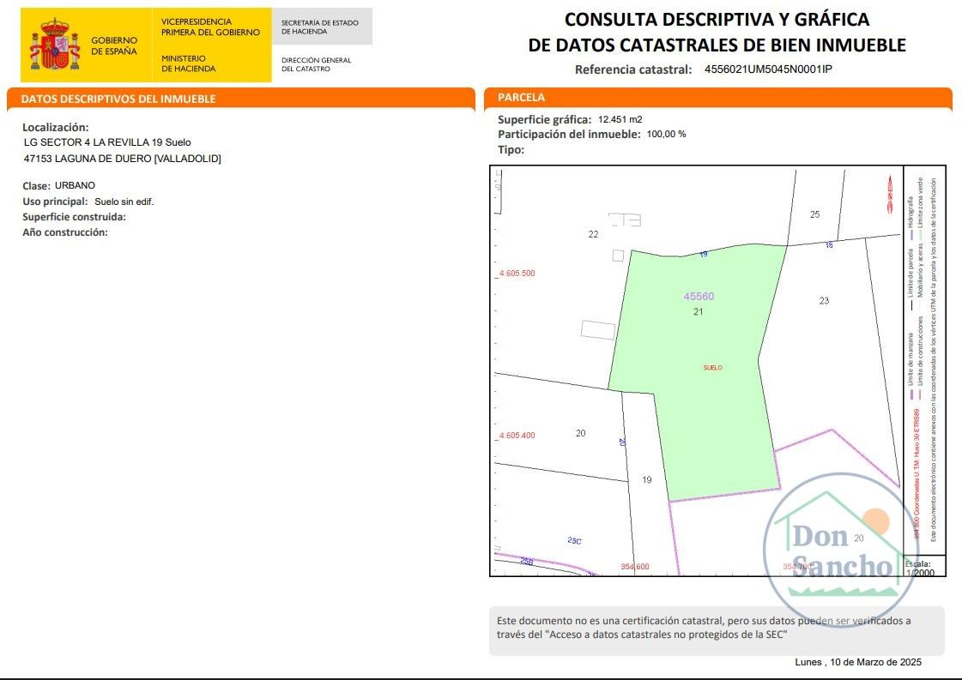Click the 12.451 m2 surface value
Image resolution: width=962 pixels, height=680 pixels.
tap(620, 120)
